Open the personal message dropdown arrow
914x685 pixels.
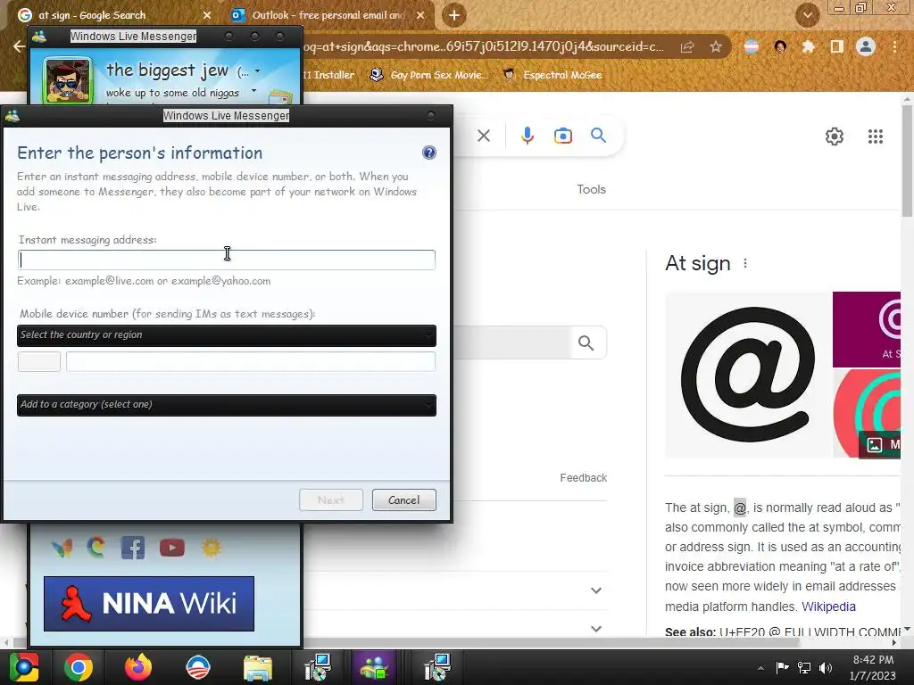[254, 91]
